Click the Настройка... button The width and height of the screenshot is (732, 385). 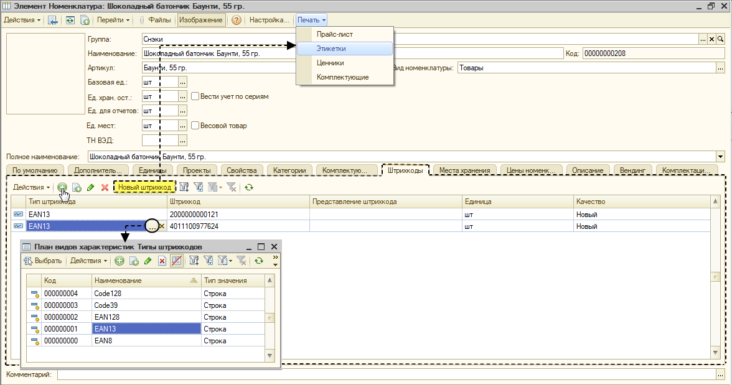269,20
